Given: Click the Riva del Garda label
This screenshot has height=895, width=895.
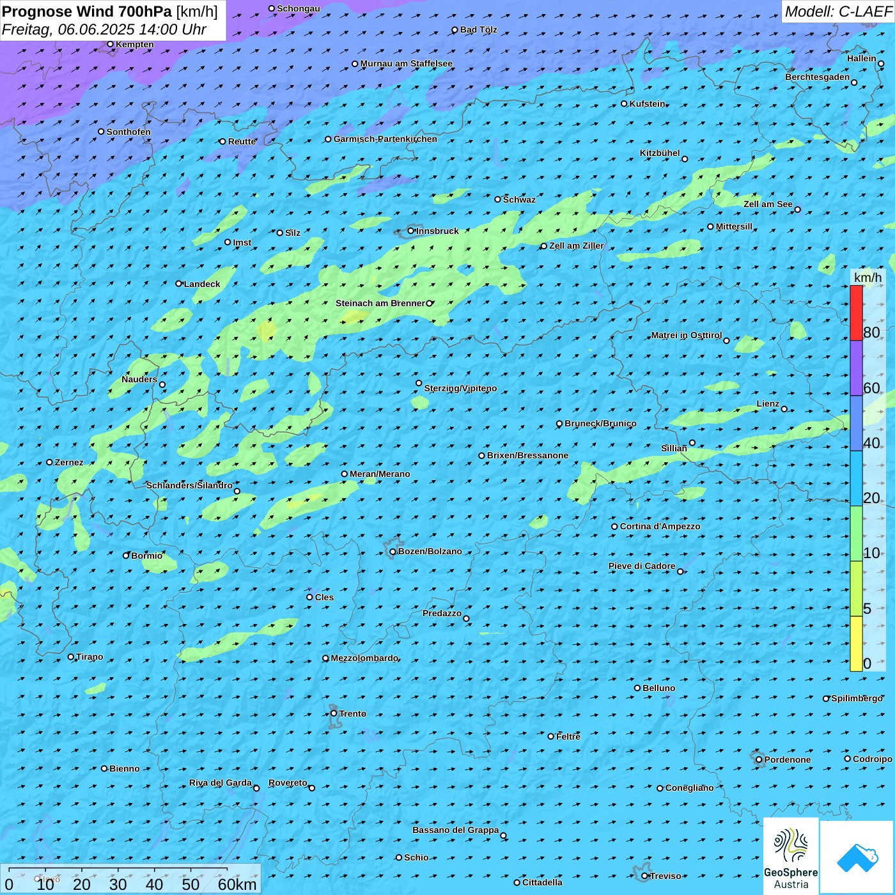Looking at the screenshot, I should pos(221,782).
